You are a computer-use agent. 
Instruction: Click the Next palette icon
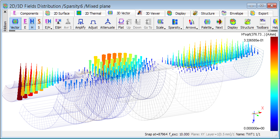(219, 24)
